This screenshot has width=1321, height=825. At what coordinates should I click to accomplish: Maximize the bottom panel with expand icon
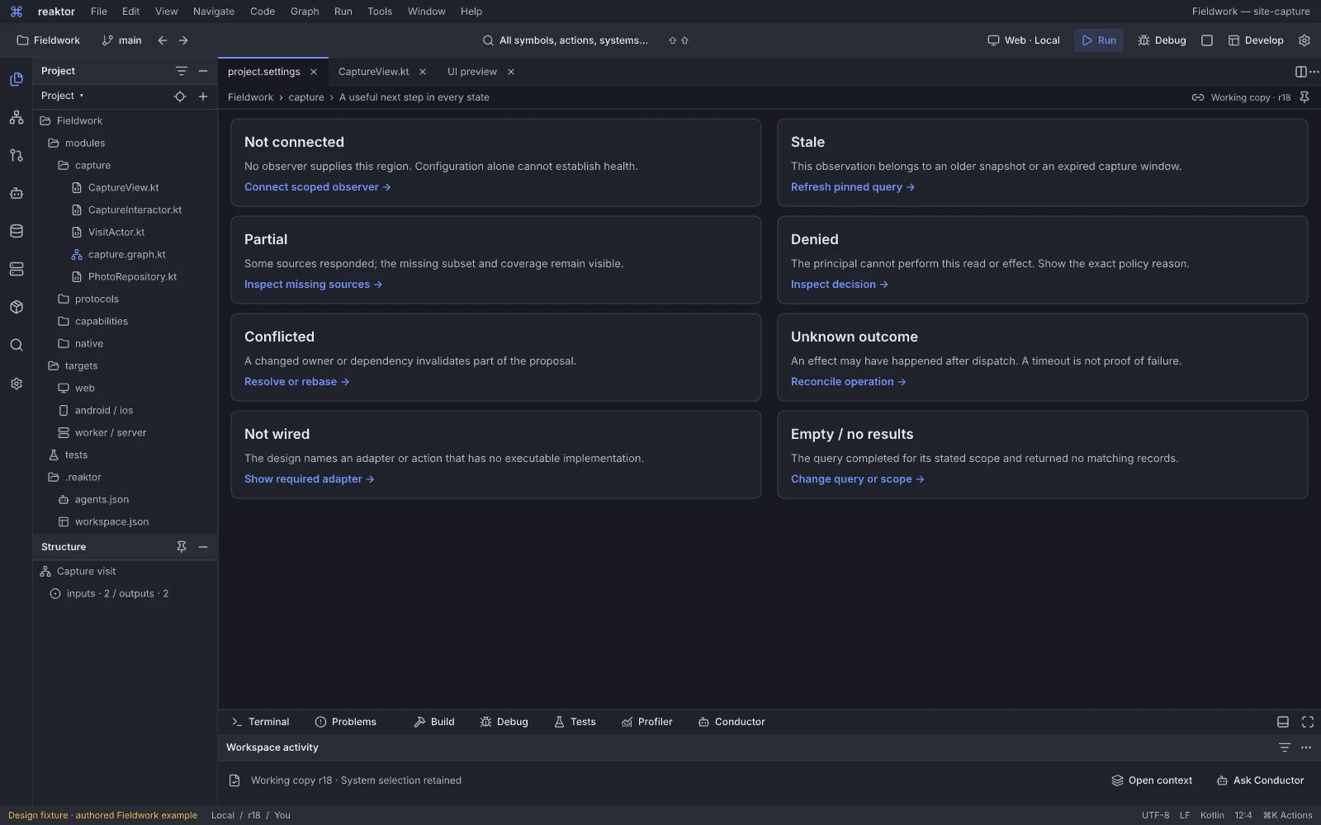(1308, 722)
